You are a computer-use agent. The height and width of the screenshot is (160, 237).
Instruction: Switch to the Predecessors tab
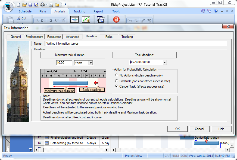coord(34,37)
